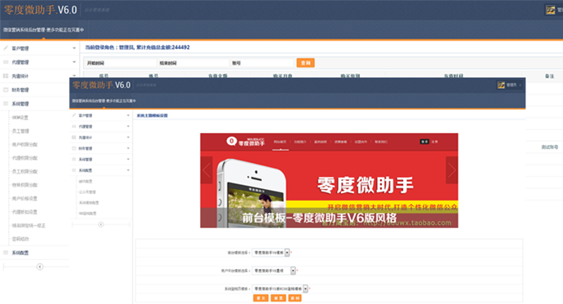The image size is (563, 304).
Task: Open the front-end template (first) dropdown
Action: click(271, 253)
